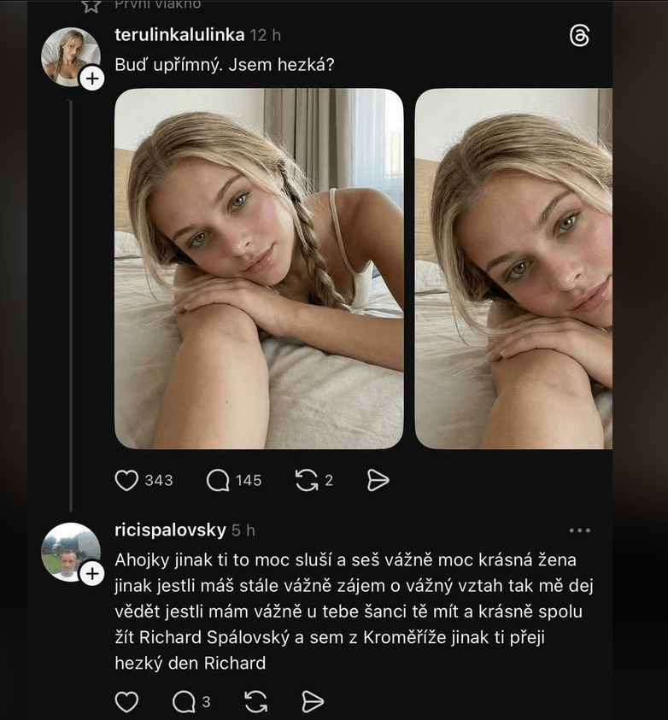
Task: Click the 12 h timestamp on the post
Action: point(266,35)
